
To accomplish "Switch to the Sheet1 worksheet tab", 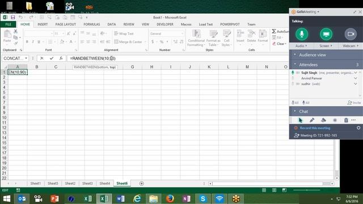I will (35, 184).
